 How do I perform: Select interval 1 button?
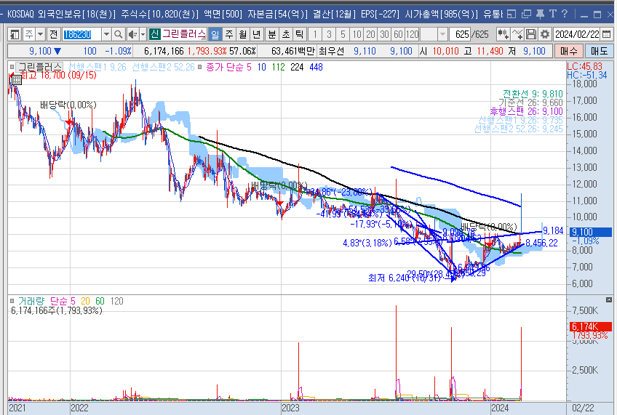click(x=315, y=35)
